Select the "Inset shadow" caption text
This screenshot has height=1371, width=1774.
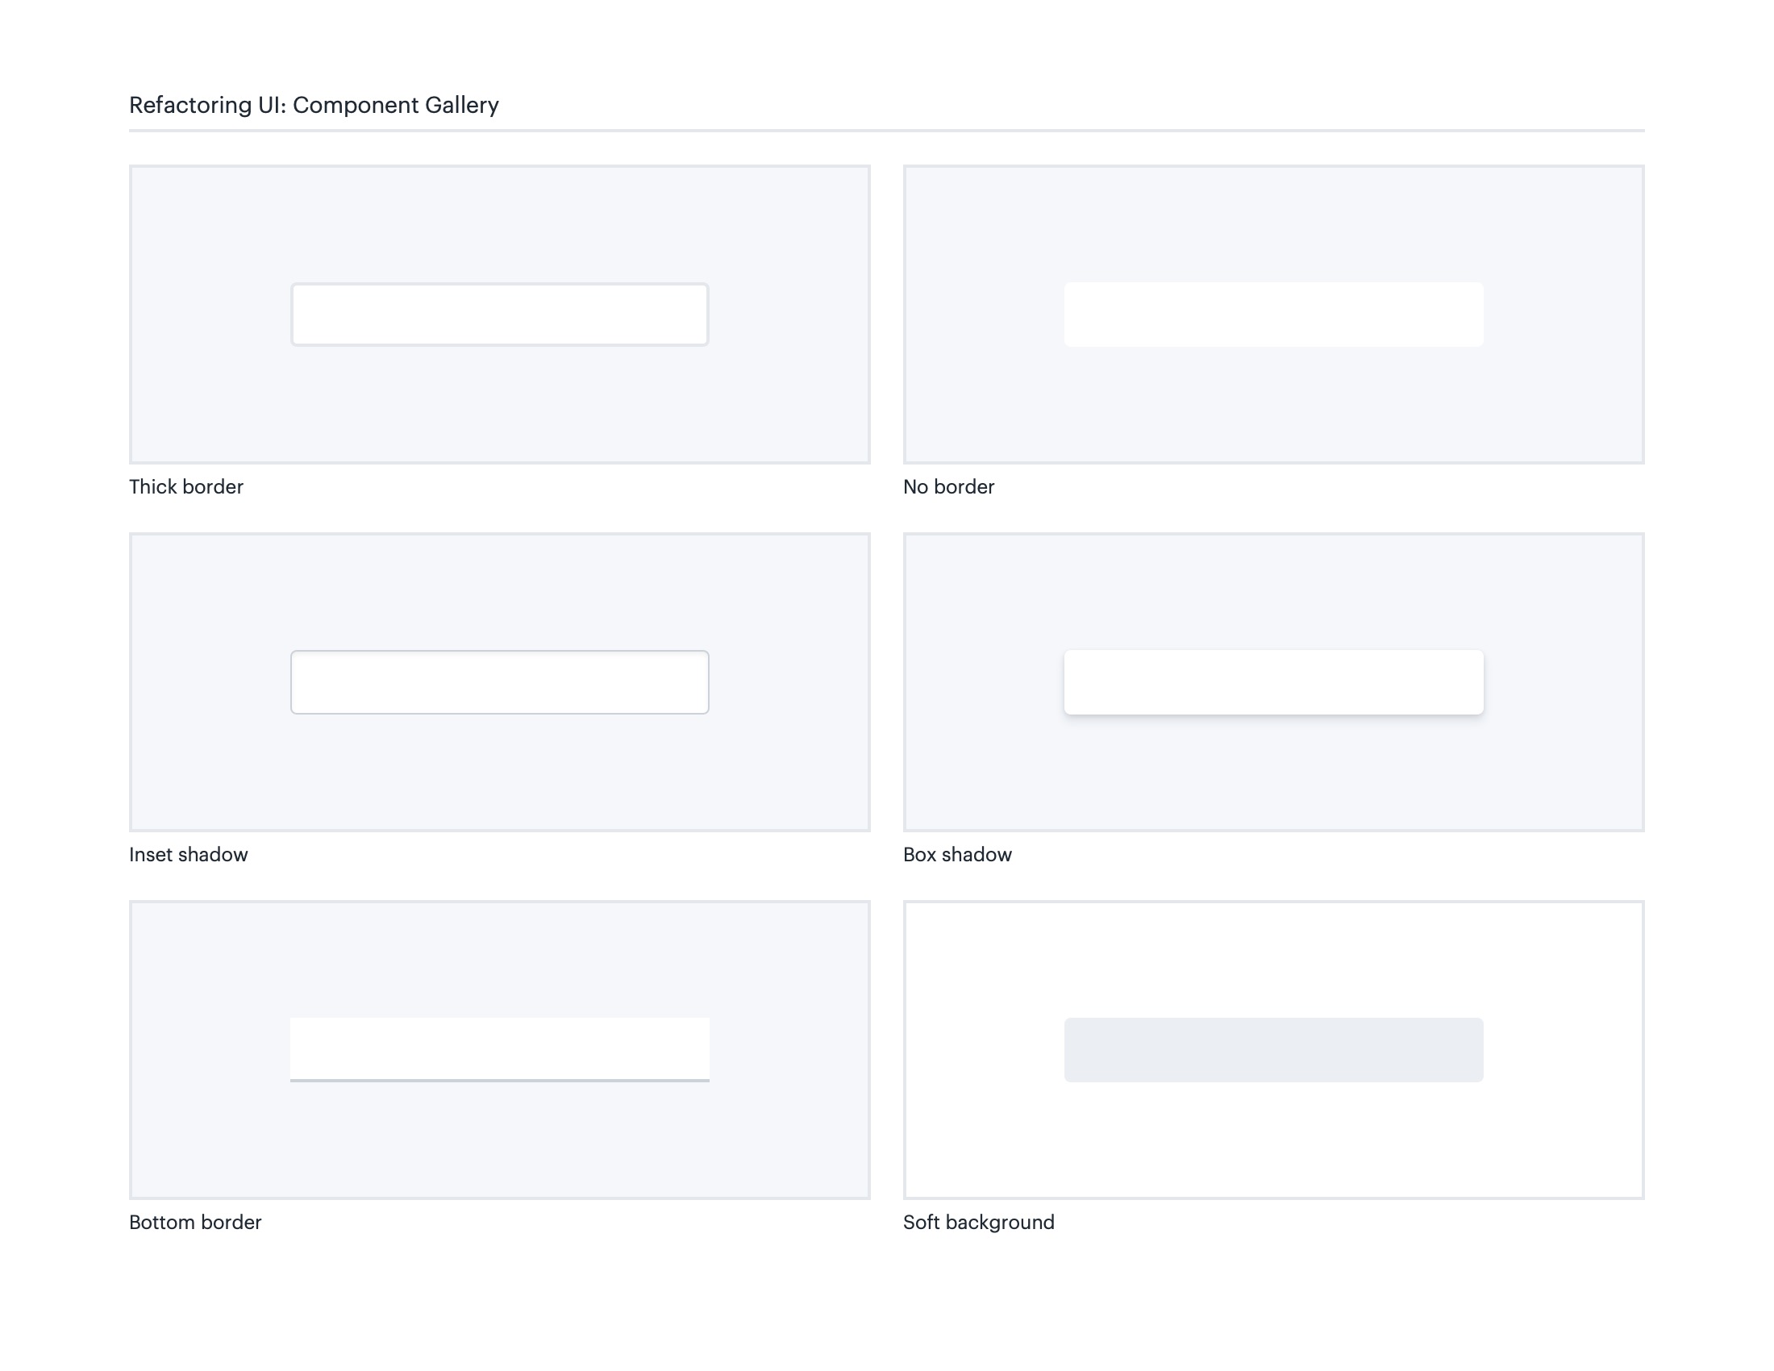click(189, 854)
